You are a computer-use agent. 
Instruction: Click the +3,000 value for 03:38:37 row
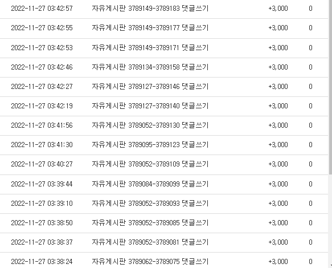[x=278, y=242]
